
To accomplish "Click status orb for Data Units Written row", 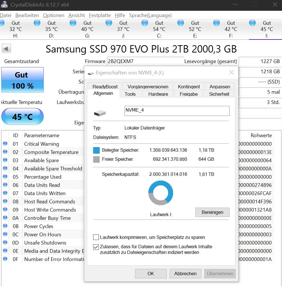I will tap(5, 193).
